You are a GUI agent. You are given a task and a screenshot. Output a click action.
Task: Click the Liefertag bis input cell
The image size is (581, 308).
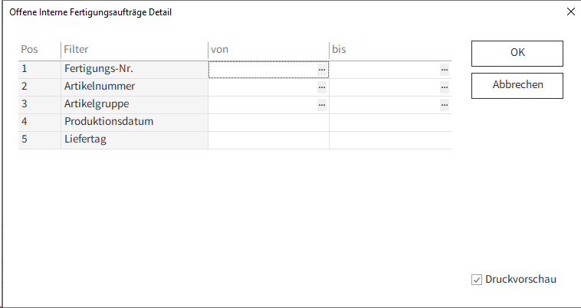[x=389, y=140]
